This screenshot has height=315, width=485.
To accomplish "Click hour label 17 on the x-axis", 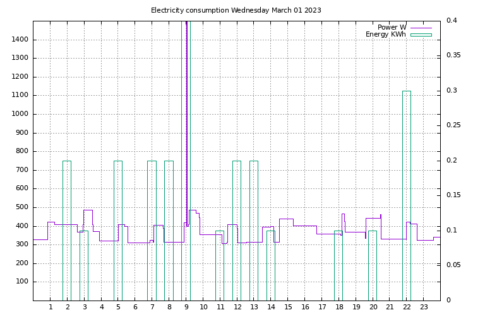I will [x=322, y=307].
